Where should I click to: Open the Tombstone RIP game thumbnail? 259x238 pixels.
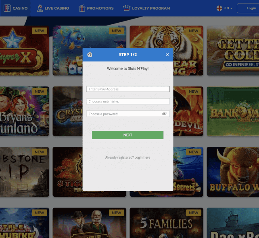coord(25,172)
